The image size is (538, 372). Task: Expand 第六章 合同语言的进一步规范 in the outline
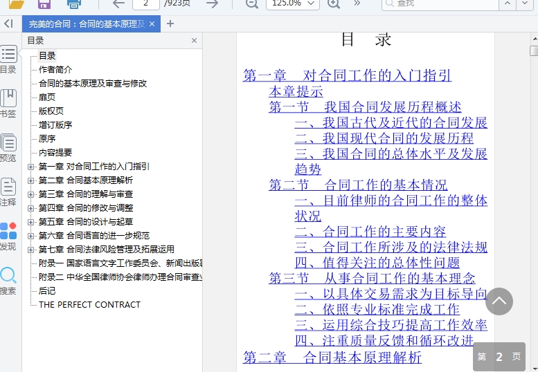click(31, 236)
